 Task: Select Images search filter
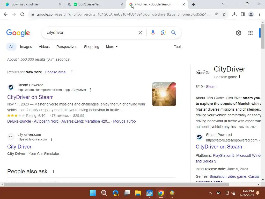pyautogui.click(x=26, y=47)
